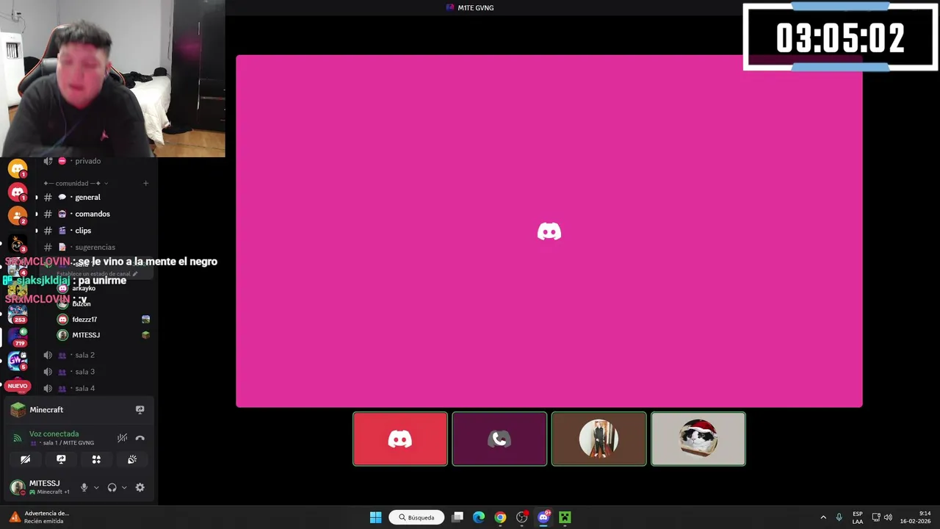Open the red Discord server icon with badge 1
The image size is (940, 529).
pyautogui.click(x=18, y=192)
